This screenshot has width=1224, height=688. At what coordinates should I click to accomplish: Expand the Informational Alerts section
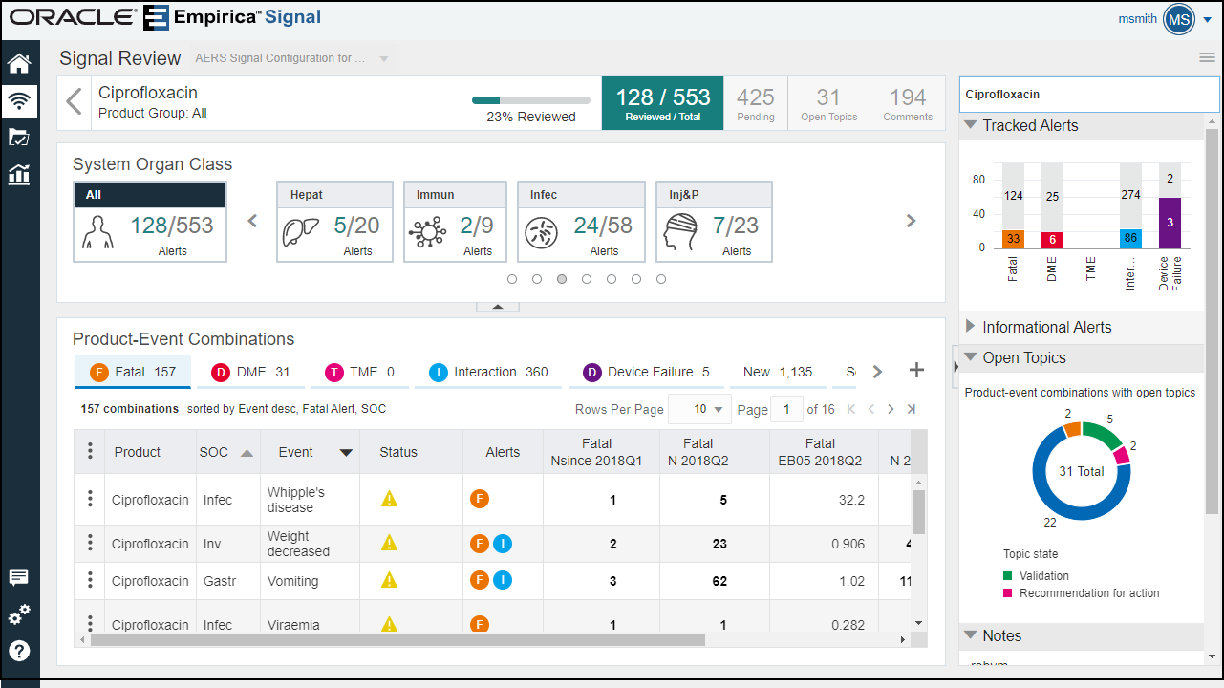(971, 327)
